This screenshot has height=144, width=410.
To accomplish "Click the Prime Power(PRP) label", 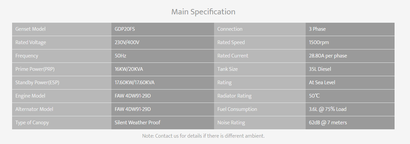I will point(36,69).
